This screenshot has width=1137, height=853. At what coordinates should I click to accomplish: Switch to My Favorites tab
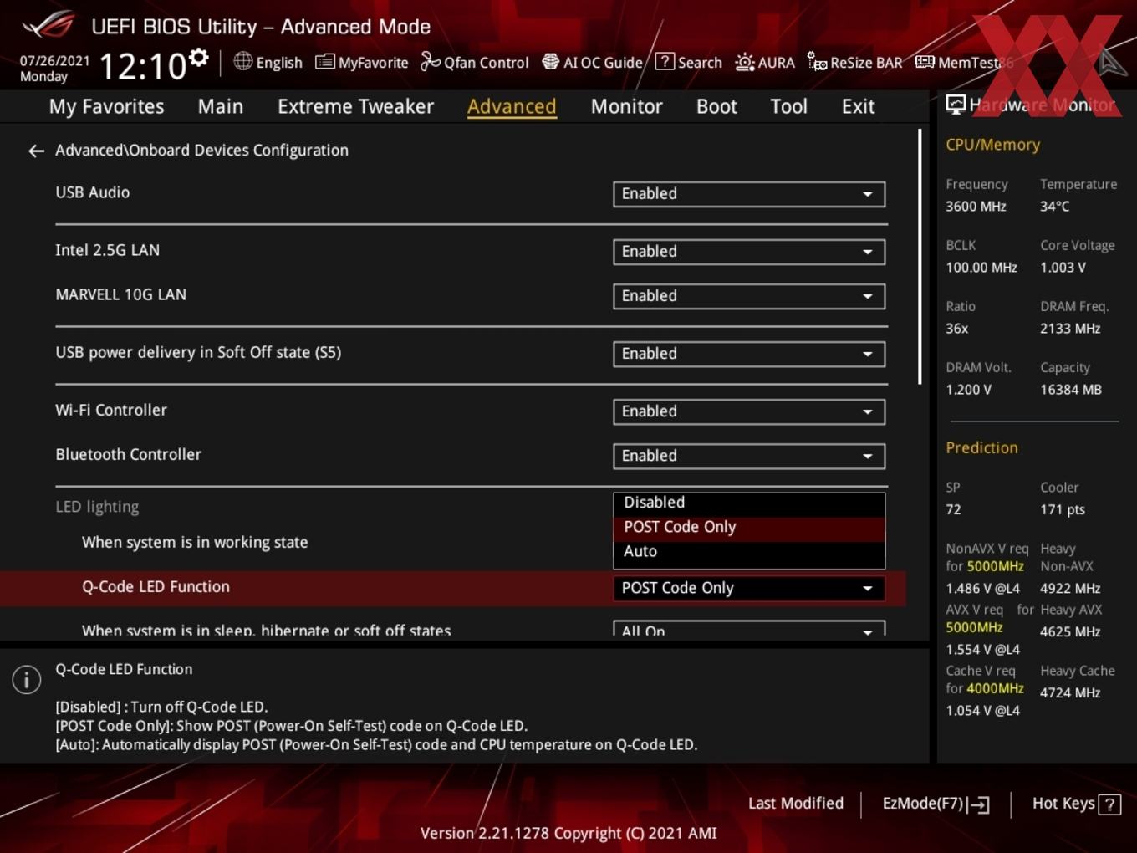(x=106, y=107)
